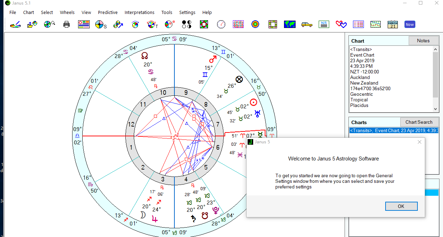Click the clock icon in the toolbar
443x237 pixels.
pyautogui.click(x=221, y=24)
